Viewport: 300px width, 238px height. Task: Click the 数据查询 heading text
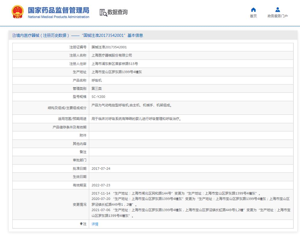pyautogui.click(x=117, y=12)
